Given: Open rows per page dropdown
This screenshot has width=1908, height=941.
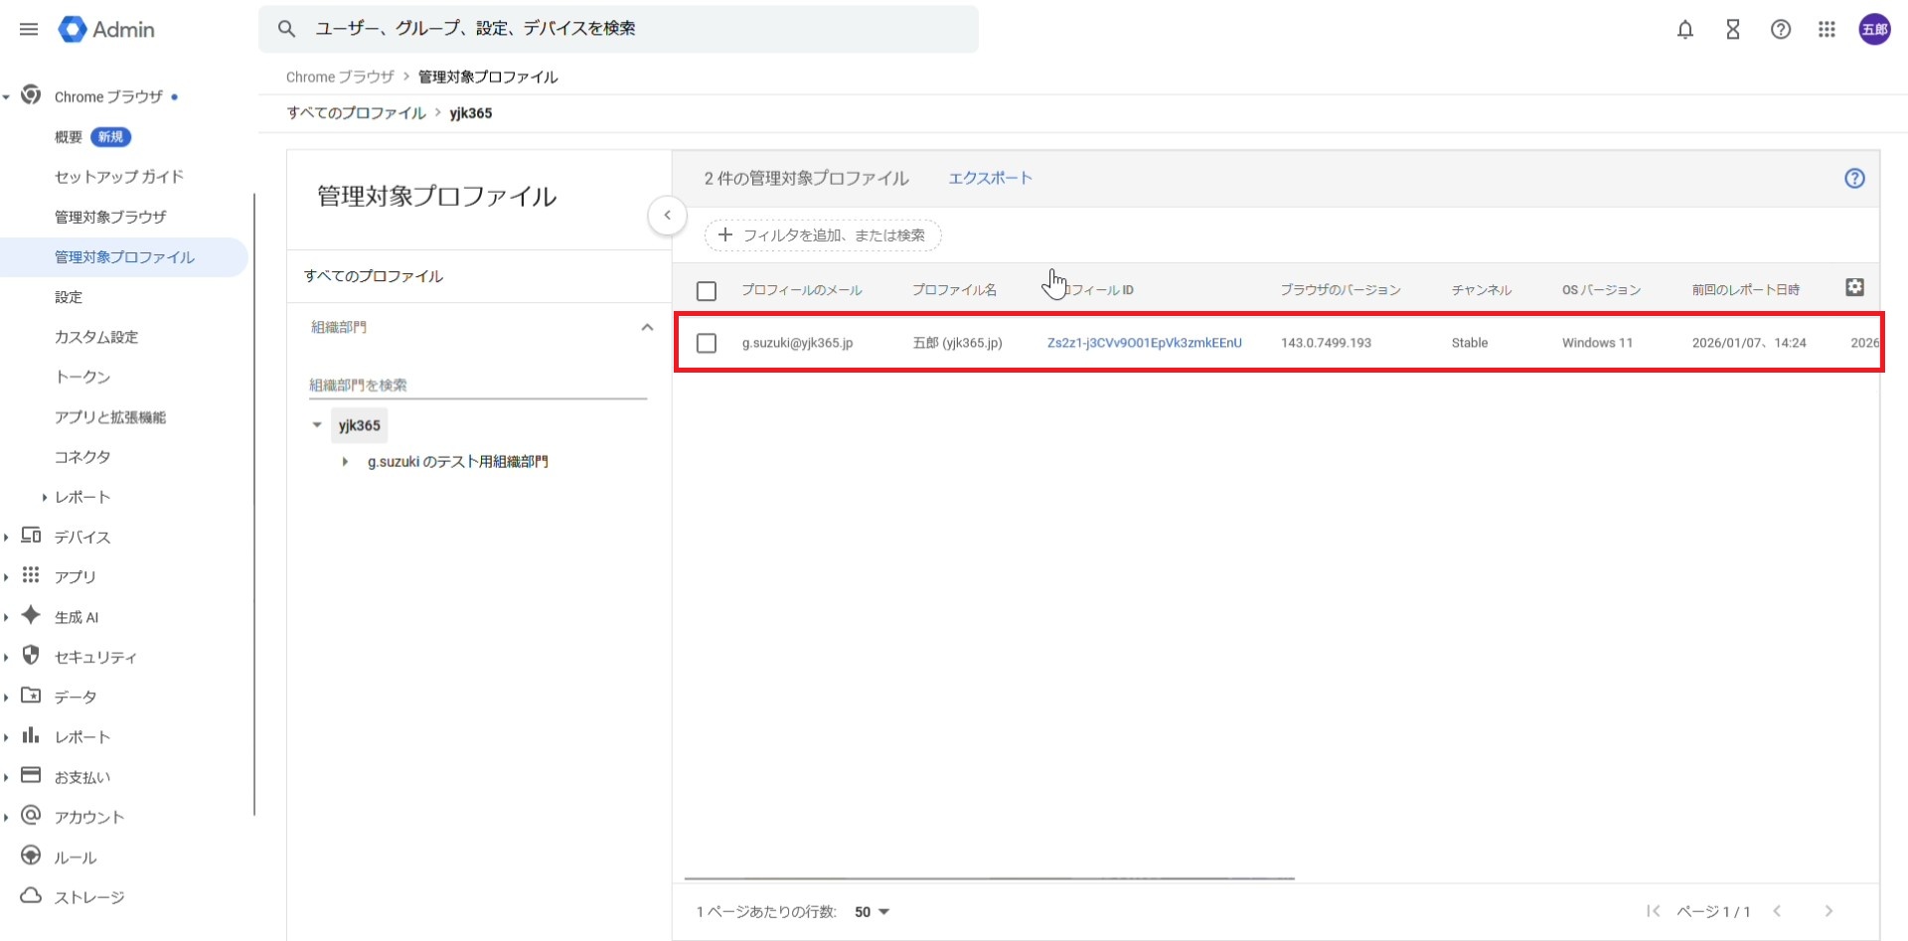Looking at the screenshot, I should click(x=872, y=912).
